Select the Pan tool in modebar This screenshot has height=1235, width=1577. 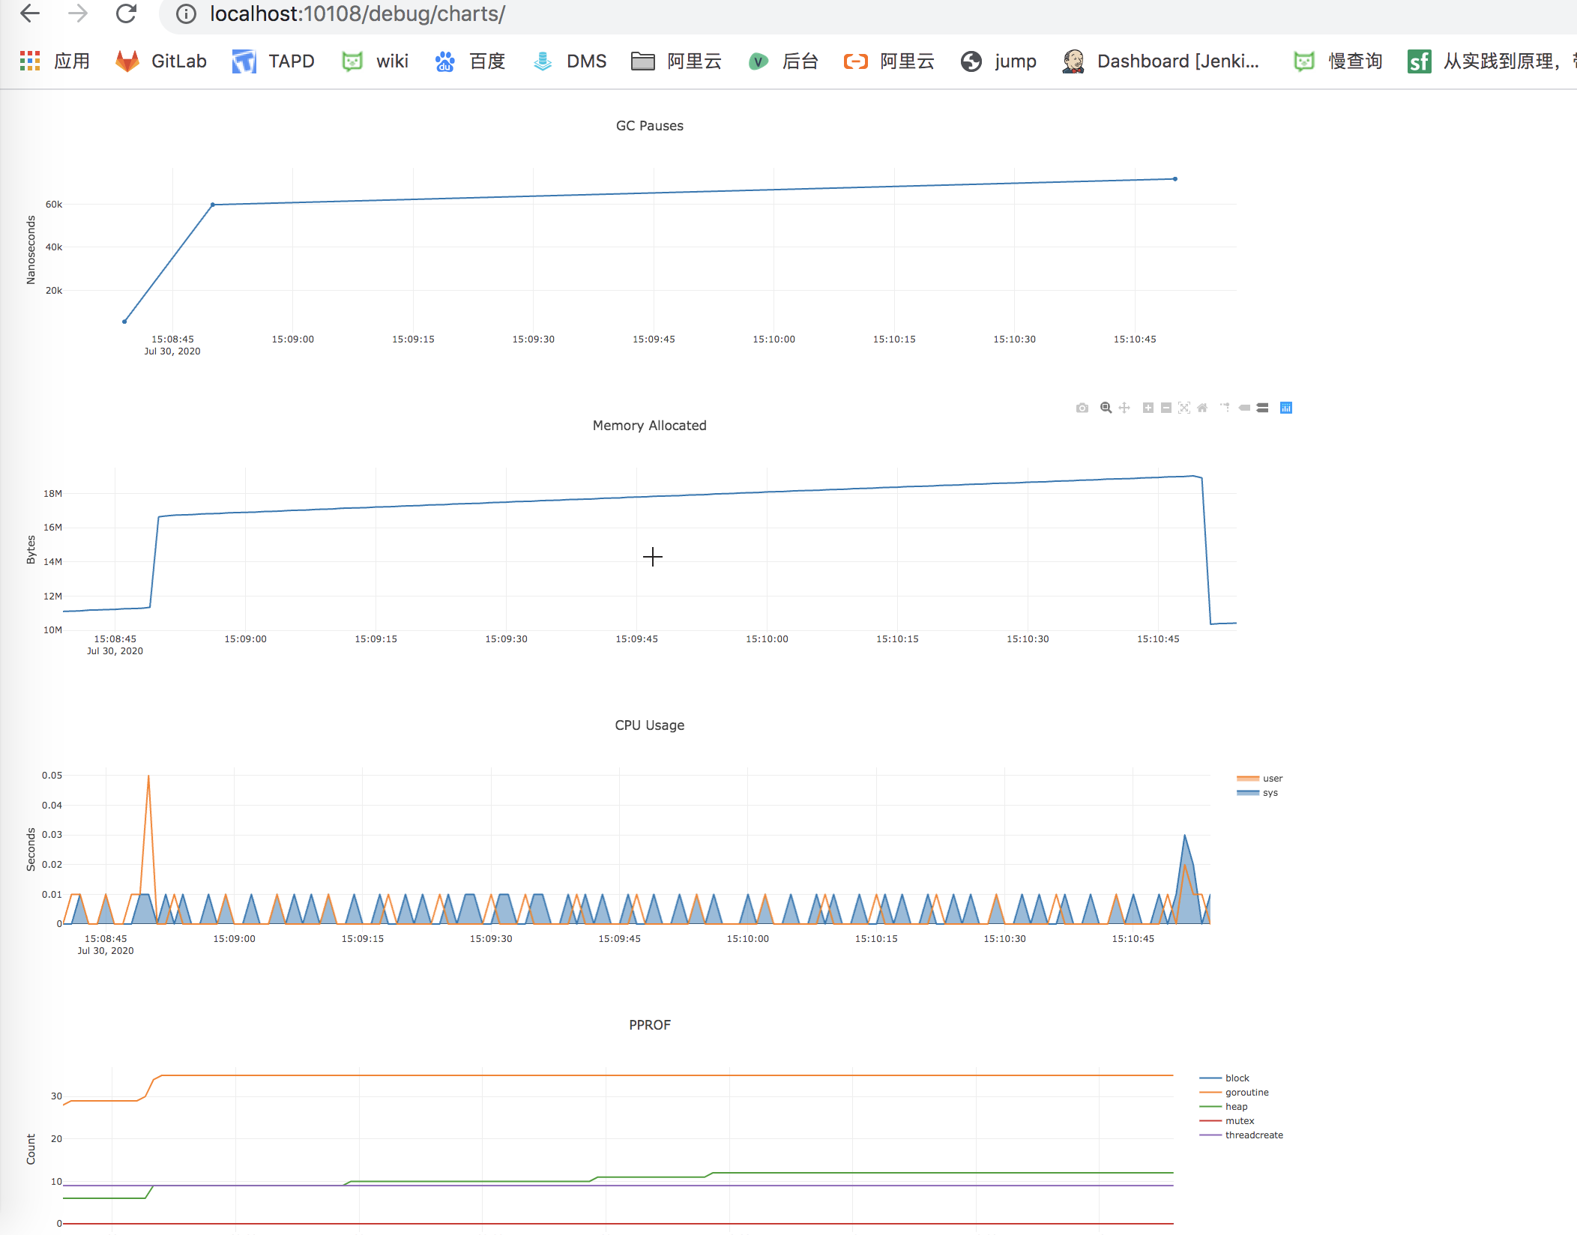pos(1124,408)
